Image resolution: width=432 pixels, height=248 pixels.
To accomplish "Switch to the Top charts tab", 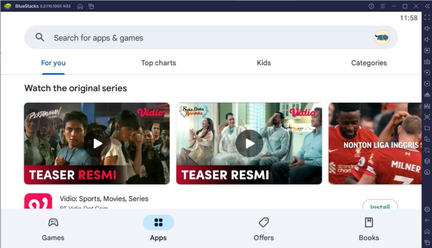I will coord(158,63).
